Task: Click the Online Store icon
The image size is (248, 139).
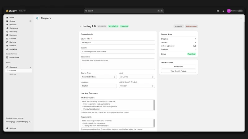Action: pos(7,57)
